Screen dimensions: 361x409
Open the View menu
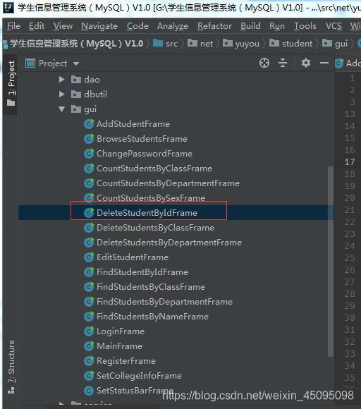coord(63,26)
